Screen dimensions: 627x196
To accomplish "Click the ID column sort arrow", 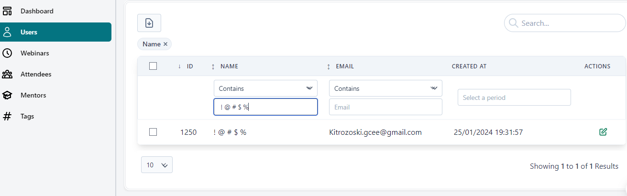I will (179, 66).
